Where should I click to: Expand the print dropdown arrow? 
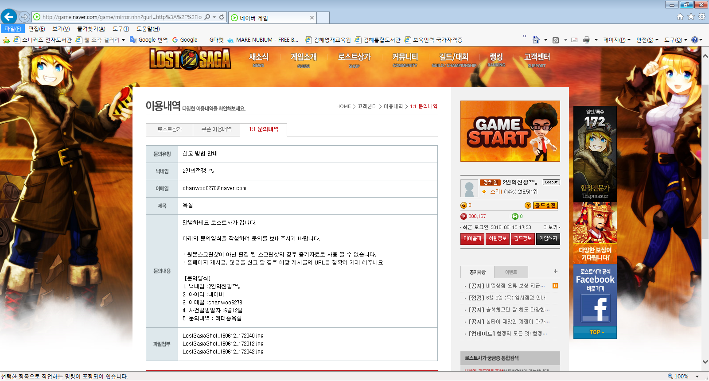(x=596, y=40)
